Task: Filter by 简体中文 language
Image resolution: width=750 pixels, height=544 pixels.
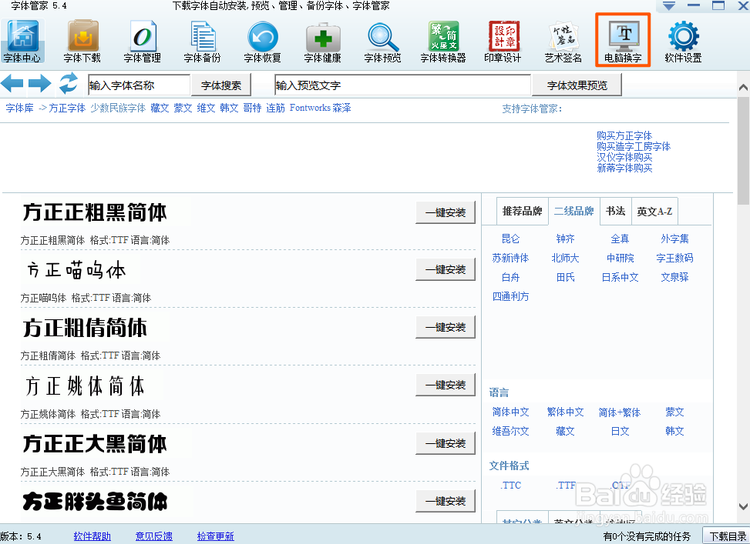Action: coord(510,412)
